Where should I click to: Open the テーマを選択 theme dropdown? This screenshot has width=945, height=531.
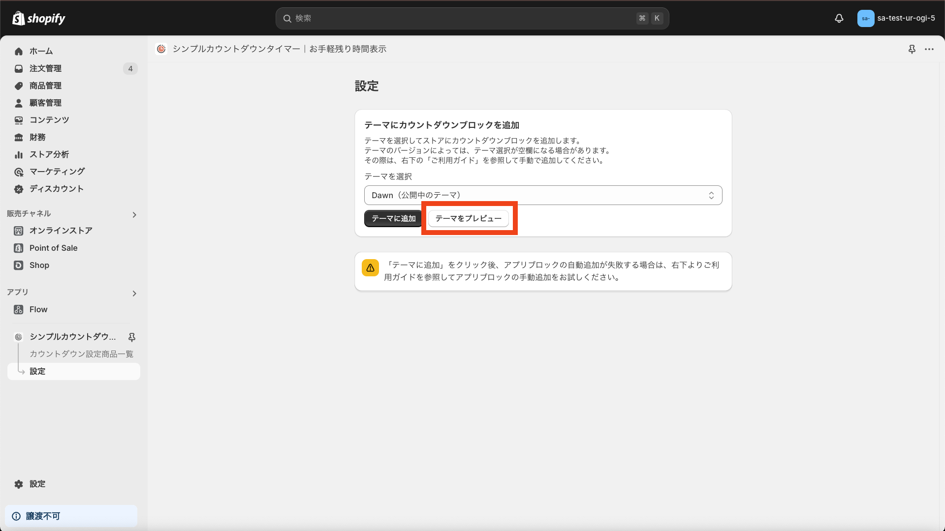click(542, 195)
